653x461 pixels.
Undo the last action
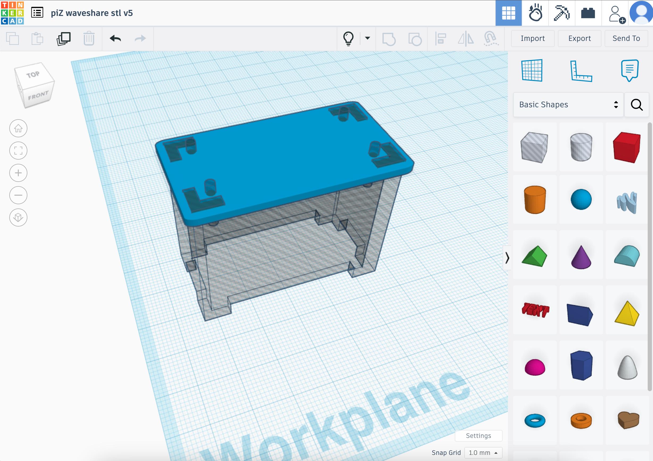115,38
